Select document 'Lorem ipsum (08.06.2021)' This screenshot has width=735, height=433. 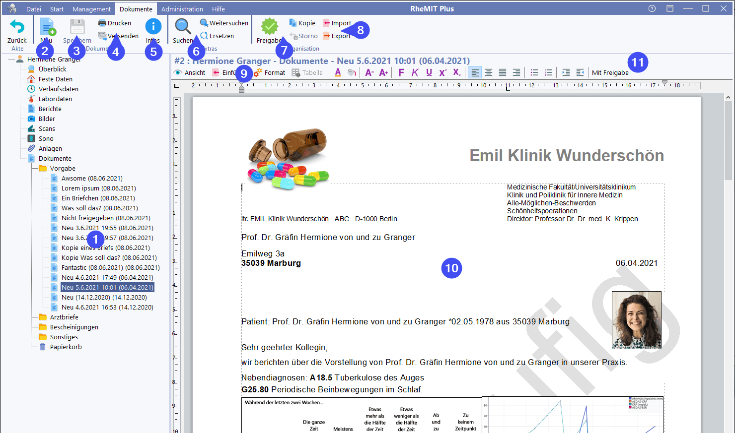tap(98, 188)
